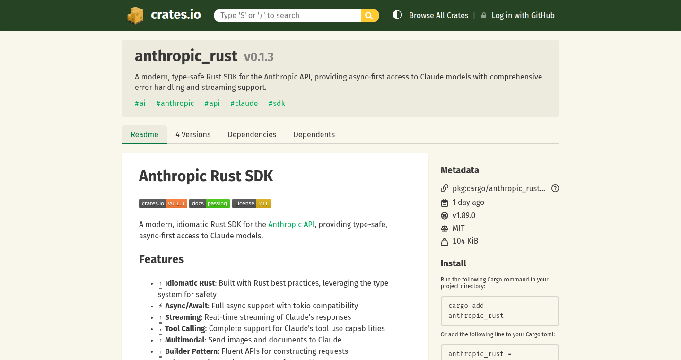Click the 104 KiB size text
Screen dimensions: 681x360
tap(465, 241)
